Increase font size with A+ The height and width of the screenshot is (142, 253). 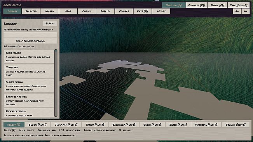tap(246, 11)
